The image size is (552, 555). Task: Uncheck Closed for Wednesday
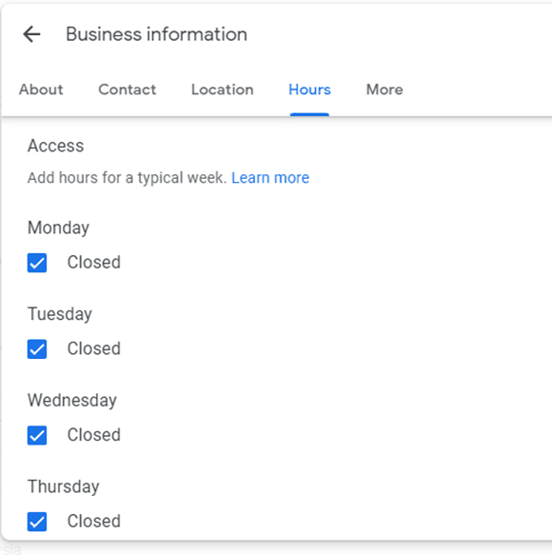pos(37,435)
